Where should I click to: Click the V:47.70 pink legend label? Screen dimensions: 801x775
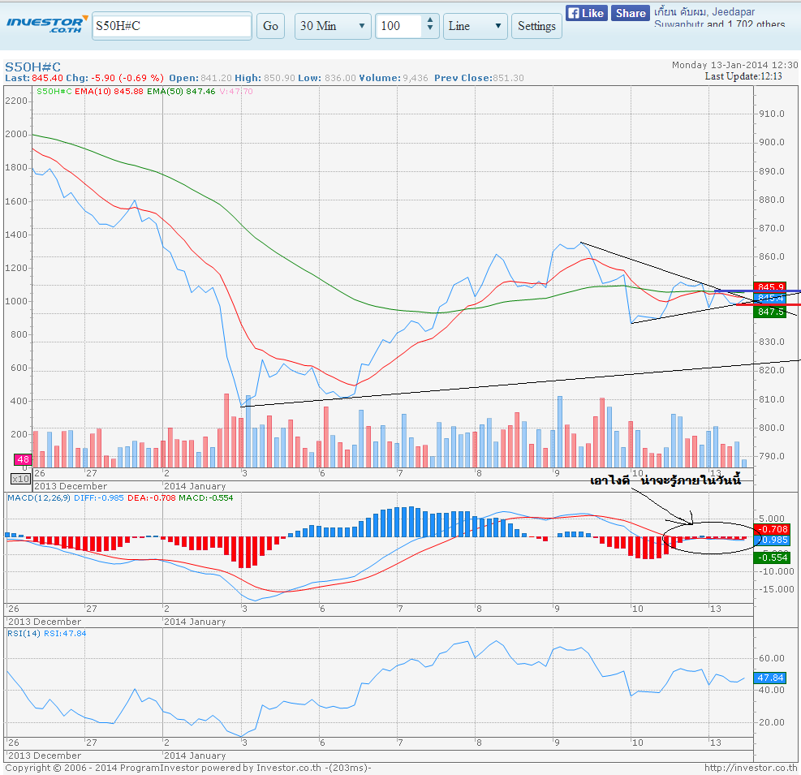(x=236, y=92)
